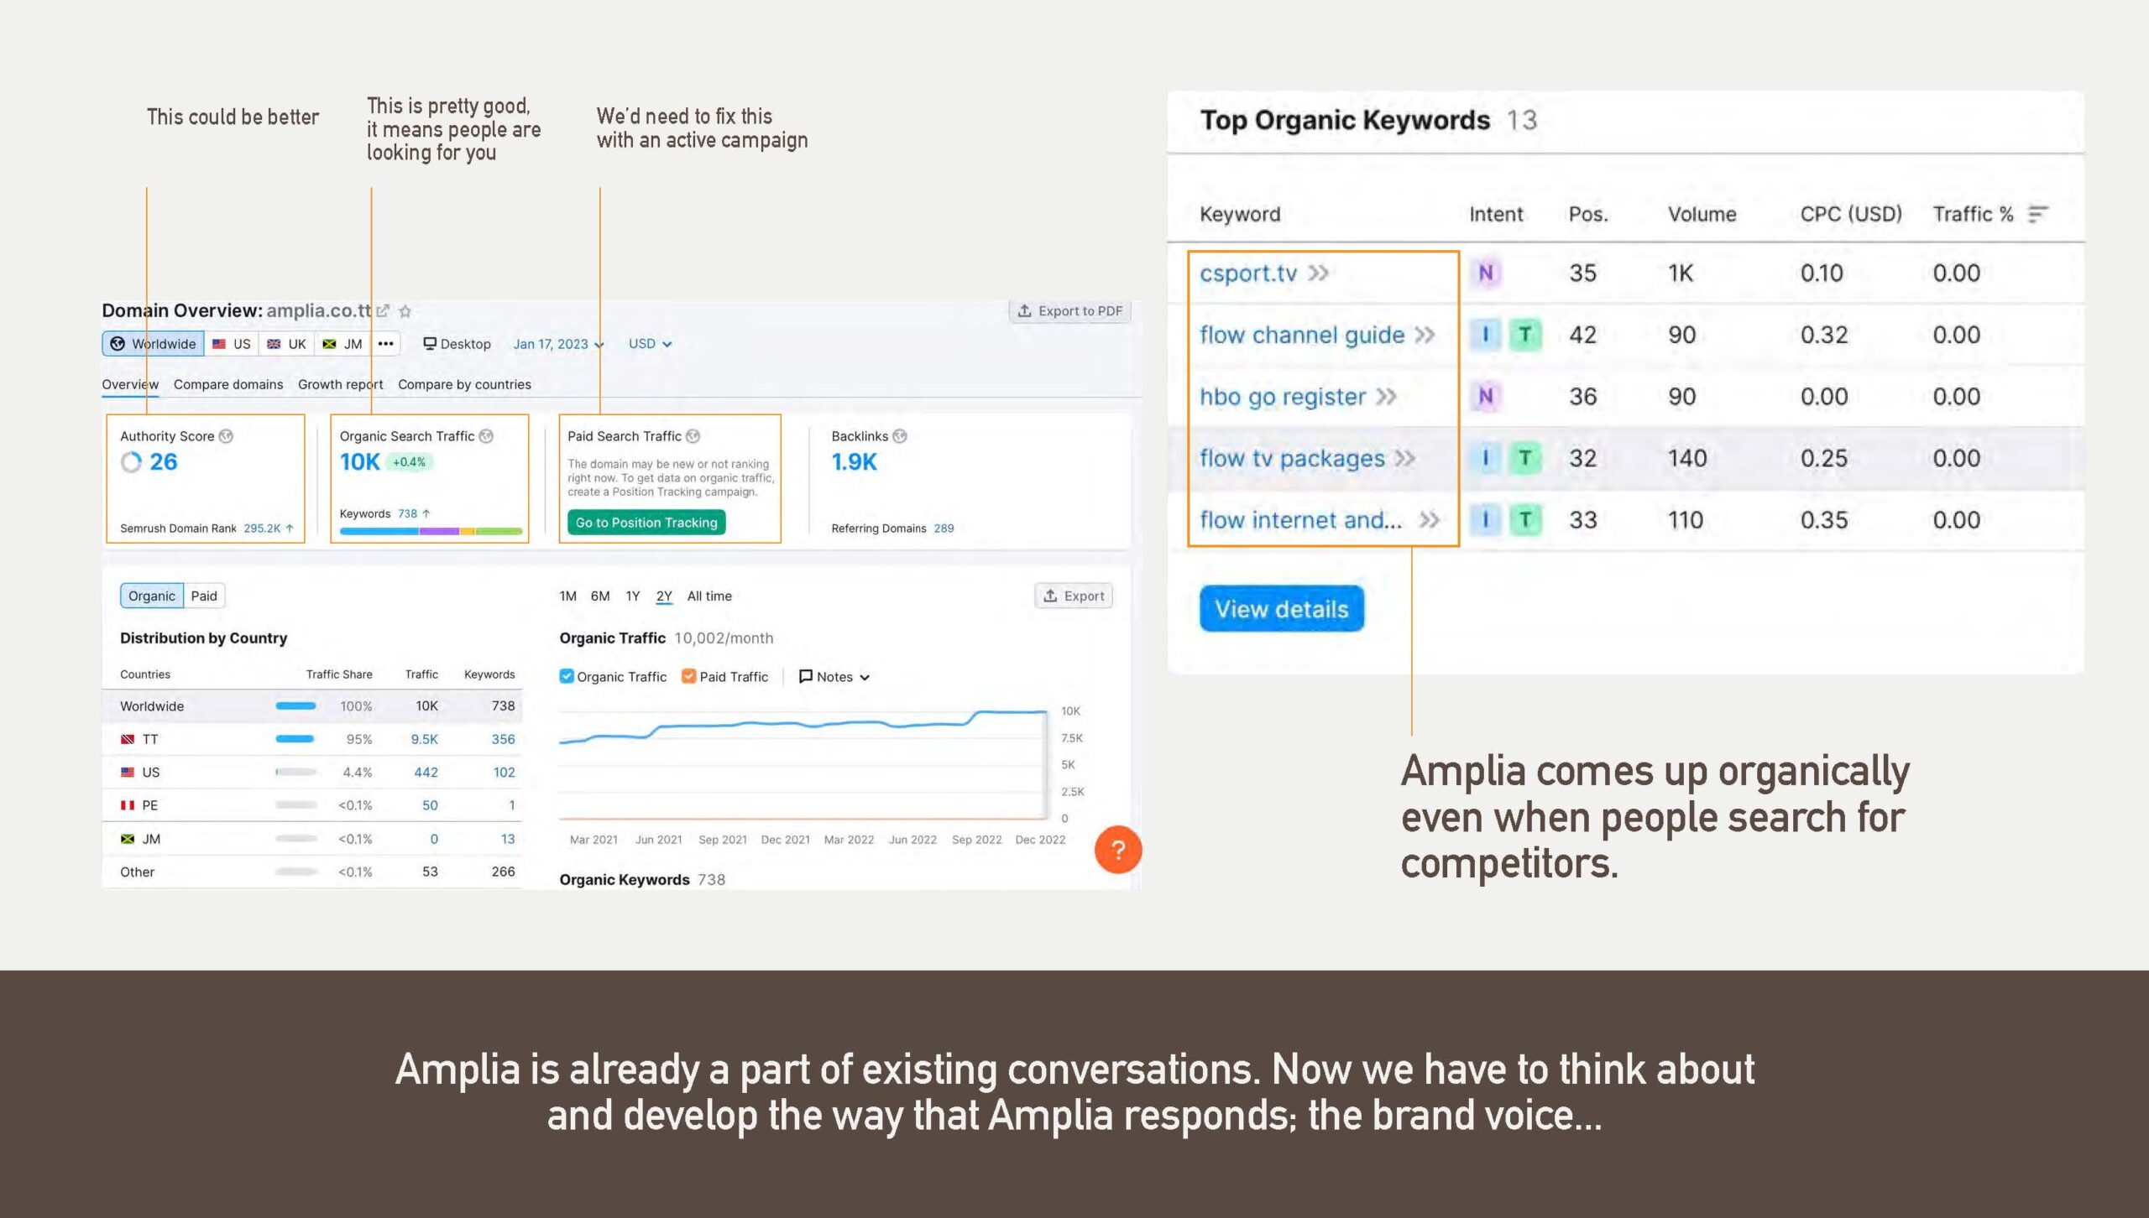
Task: Click the orange help question mark button
Action: pyautogui.click(x=1117, y=850)
